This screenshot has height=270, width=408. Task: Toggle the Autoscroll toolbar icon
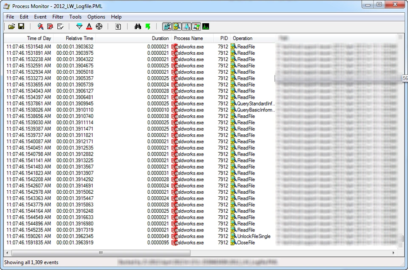[50, 26]
